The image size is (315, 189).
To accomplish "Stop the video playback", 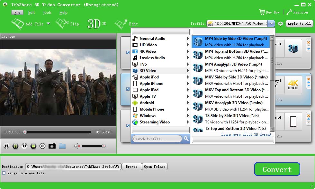I will [x=33, y=146].
